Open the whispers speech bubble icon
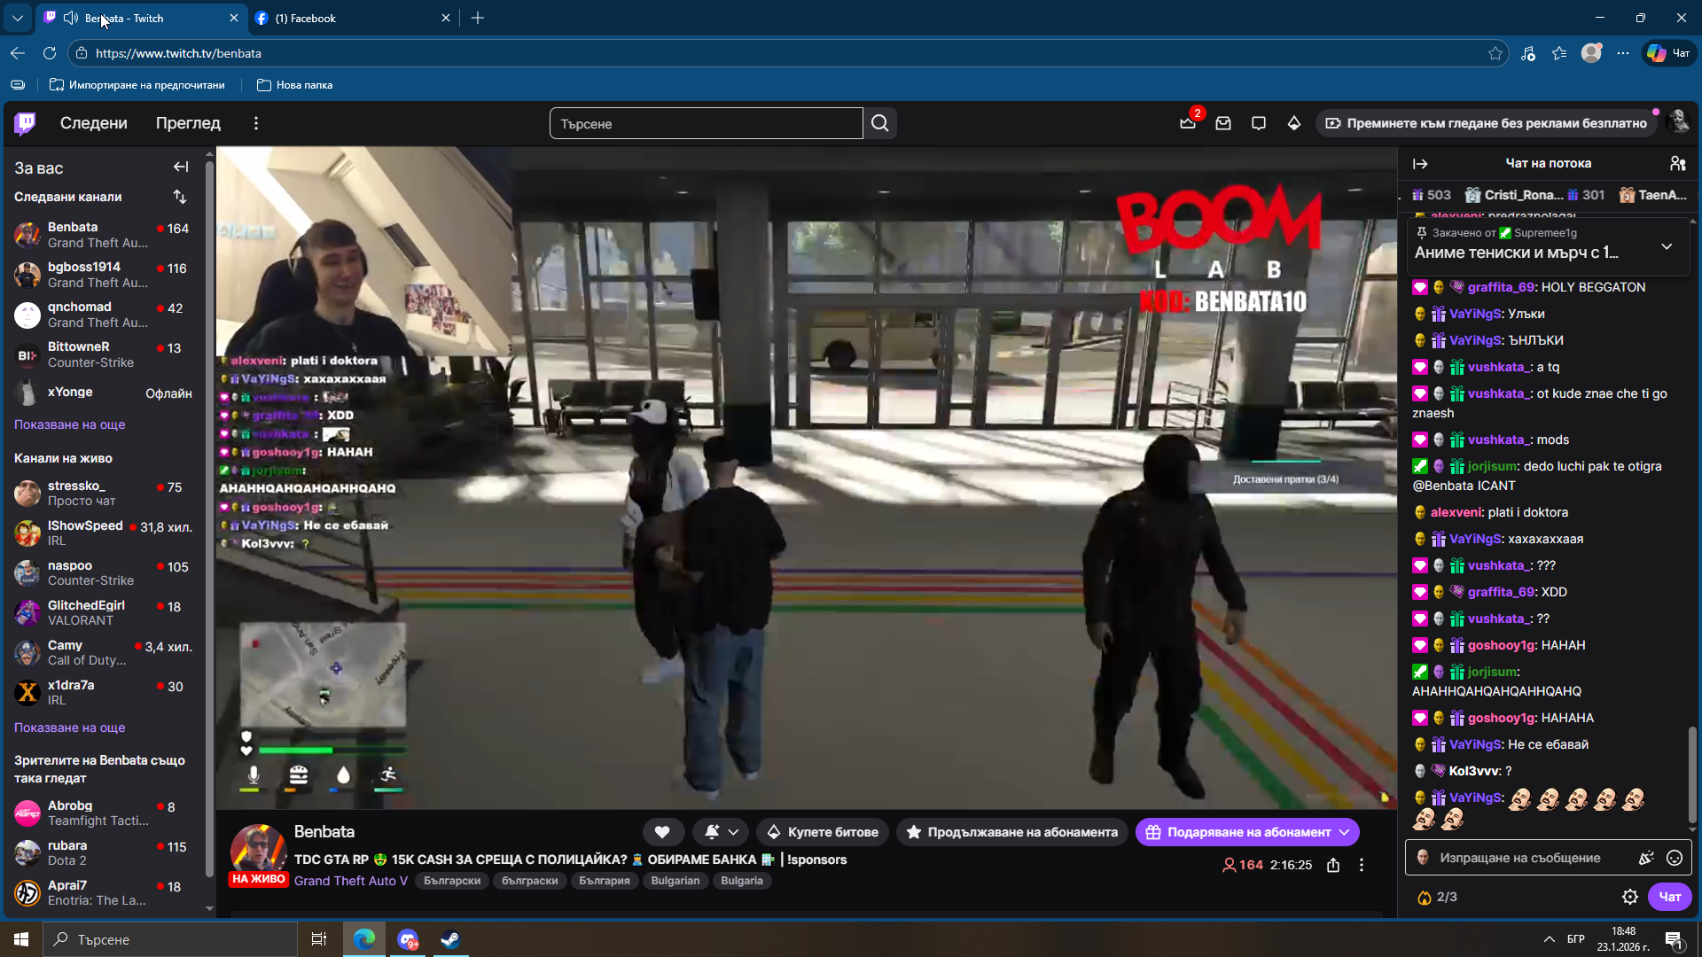This screenshot has height=957, width=1702. click(1259, 123)
